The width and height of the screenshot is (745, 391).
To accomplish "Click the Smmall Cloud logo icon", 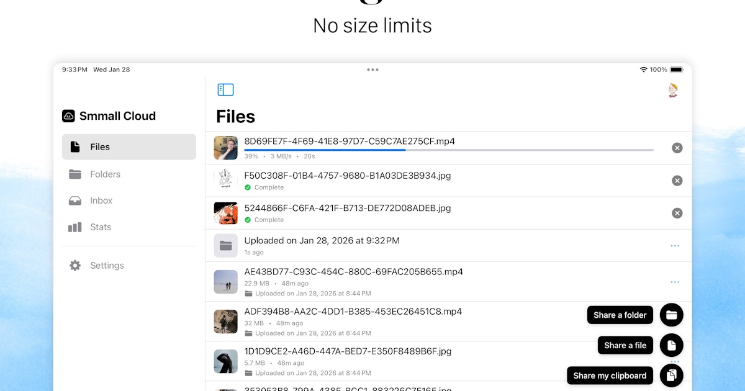I will tap(68, 116).
